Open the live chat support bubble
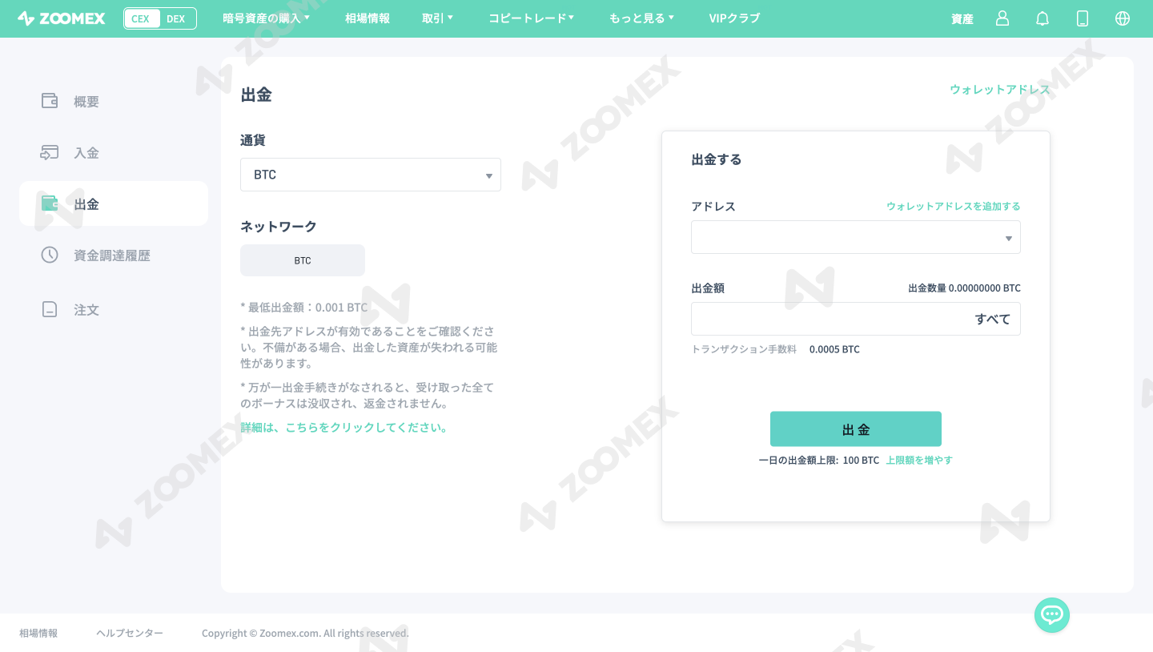Image resolution: width=1153 pixels, height=652 pixels. click(x=1051, y=614)
